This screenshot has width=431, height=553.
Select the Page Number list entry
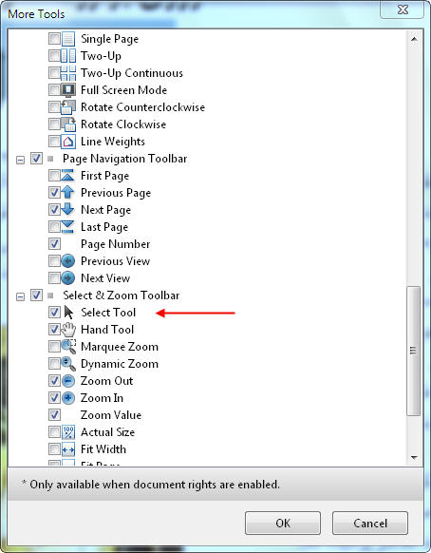point(115,244)
